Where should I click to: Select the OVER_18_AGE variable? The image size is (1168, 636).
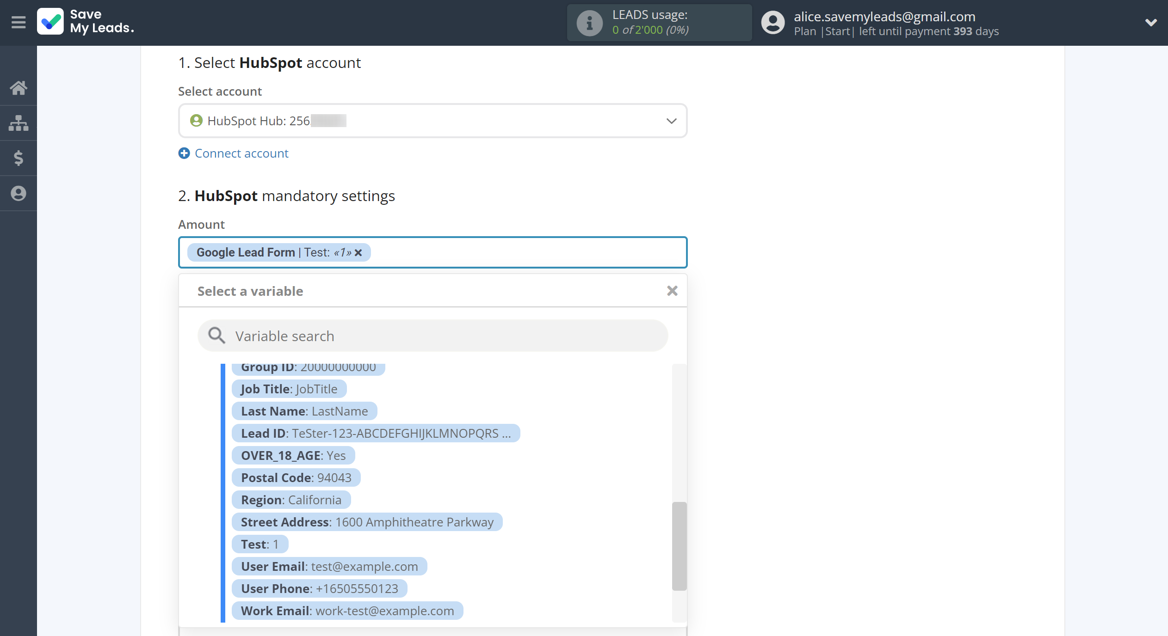point(293,455)
